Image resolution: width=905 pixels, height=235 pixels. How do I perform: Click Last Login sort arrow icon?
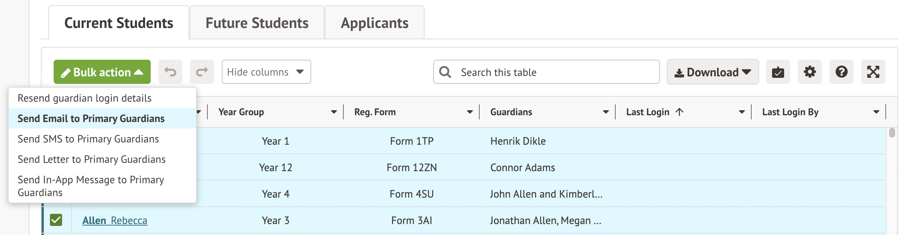(x=680, y=112)
